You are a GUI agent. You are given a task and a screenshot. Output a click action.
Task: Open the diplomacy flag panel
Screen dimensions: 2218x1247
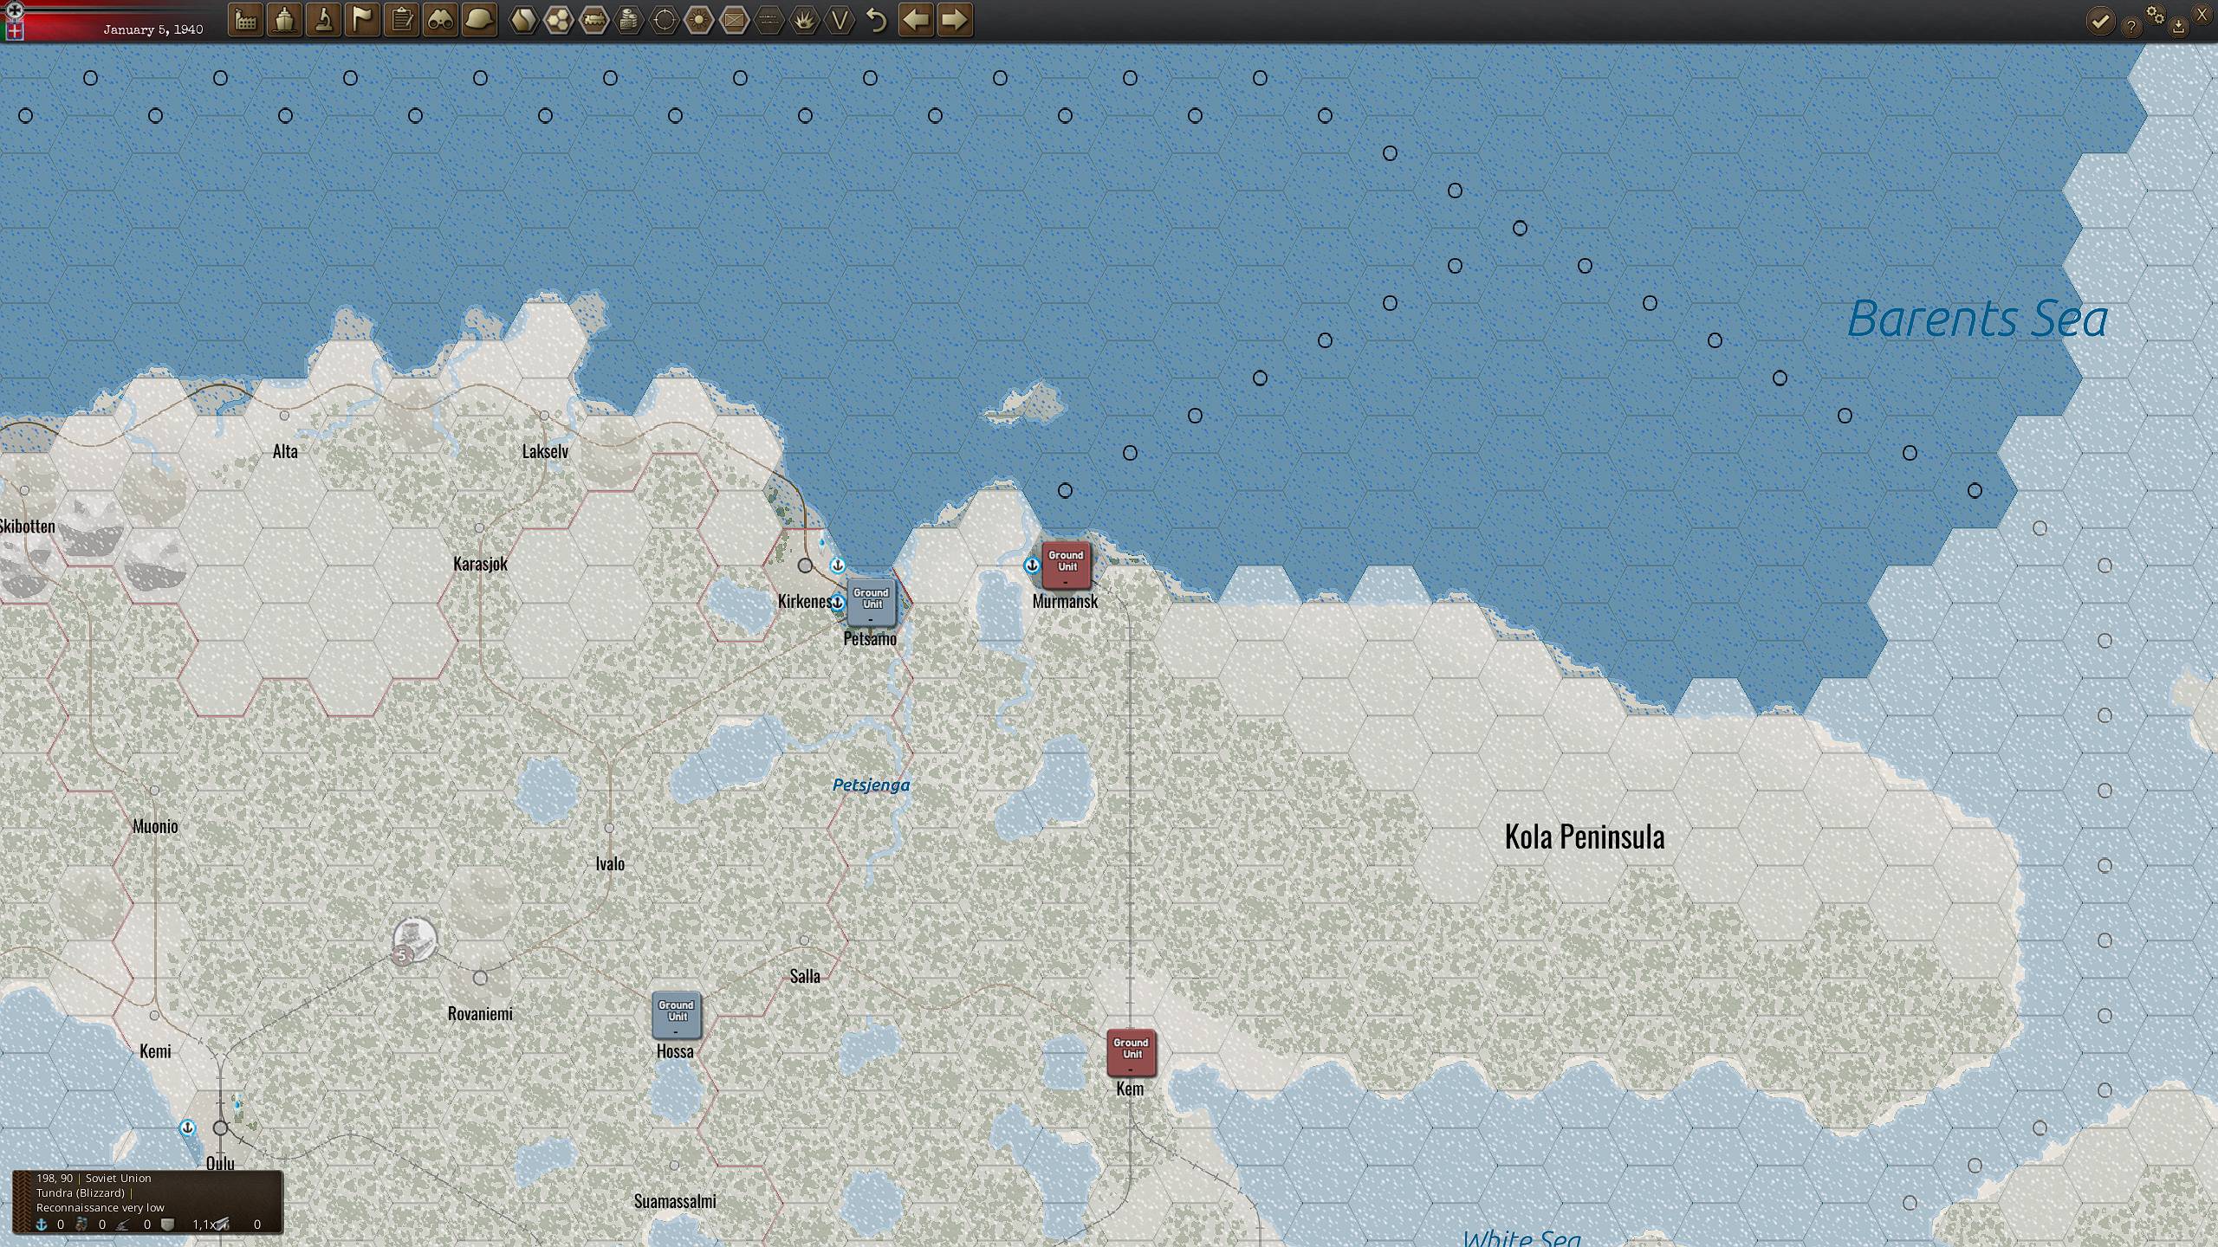click(x=362, y=20)
